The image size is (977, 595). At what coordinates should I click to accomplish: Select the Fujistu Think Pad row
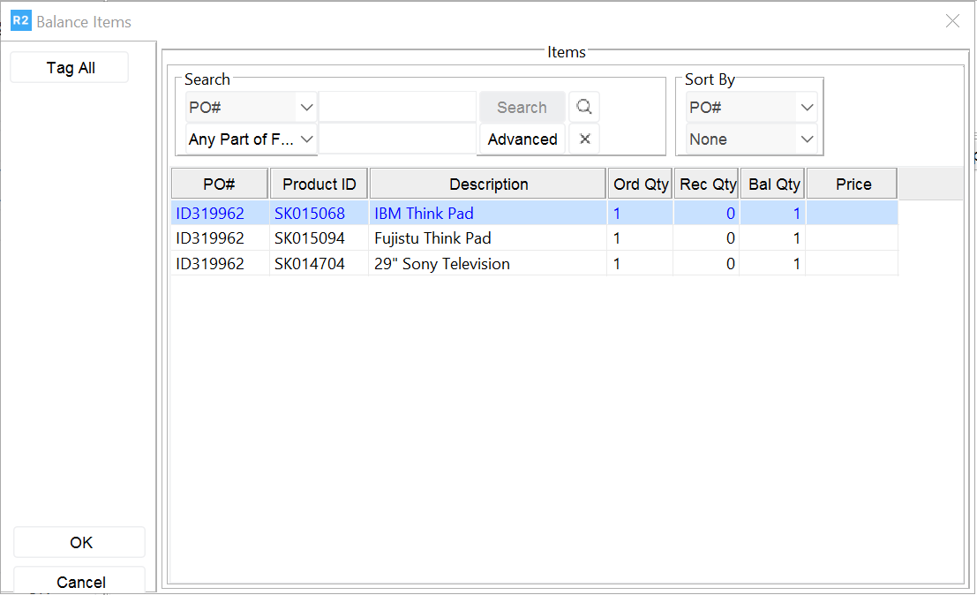coord(432,238)
